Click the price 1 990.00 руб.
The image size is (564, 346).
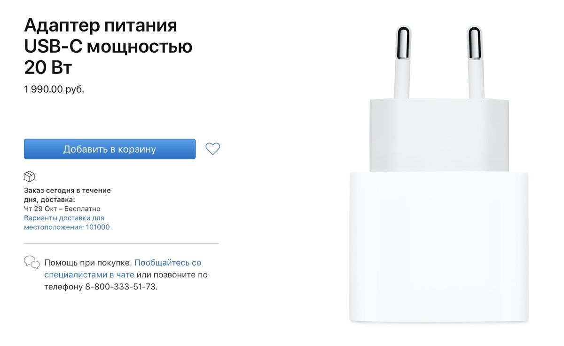[x=54, y=89]
